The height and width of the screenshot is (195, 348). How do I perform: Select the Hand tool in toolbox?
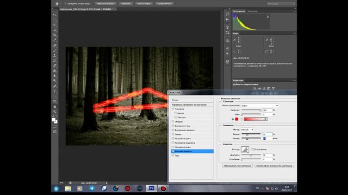click(x=54, y=107)
